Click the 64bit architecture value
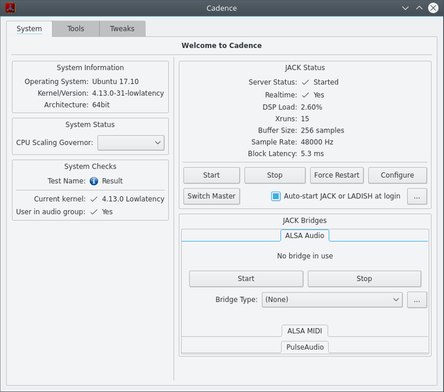 pyautogui.click(x=101, y=105)
